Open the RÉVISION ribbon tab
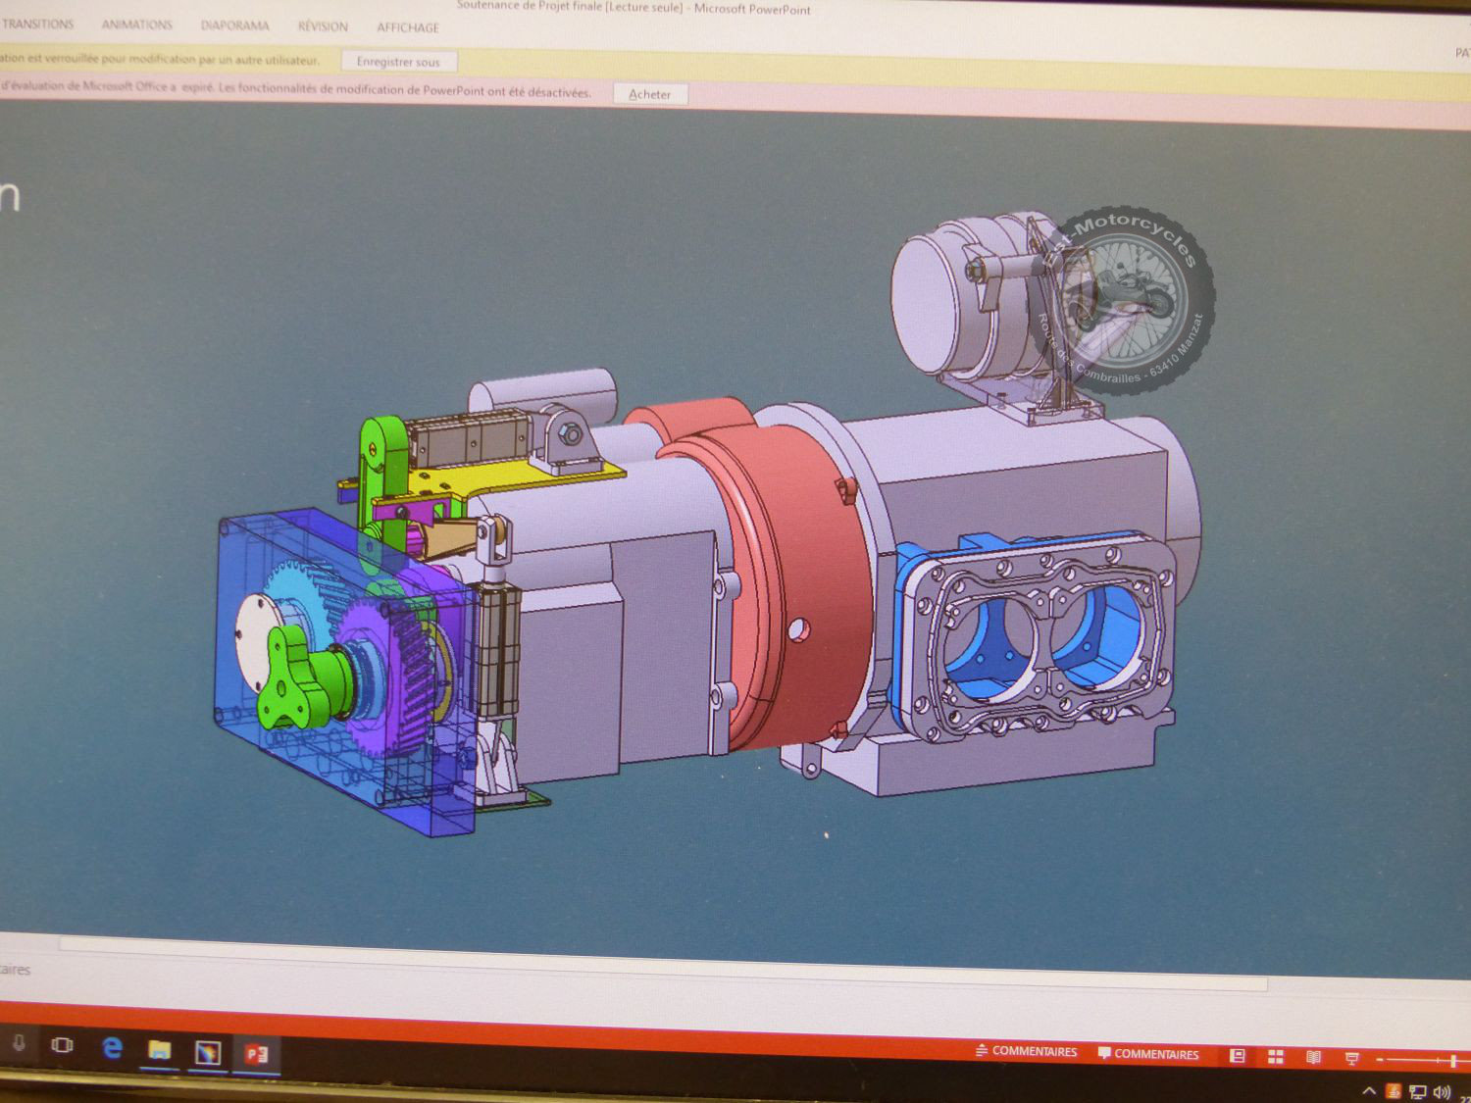The height and width of the screenshot is (1103, 1471). click(323, 26)
